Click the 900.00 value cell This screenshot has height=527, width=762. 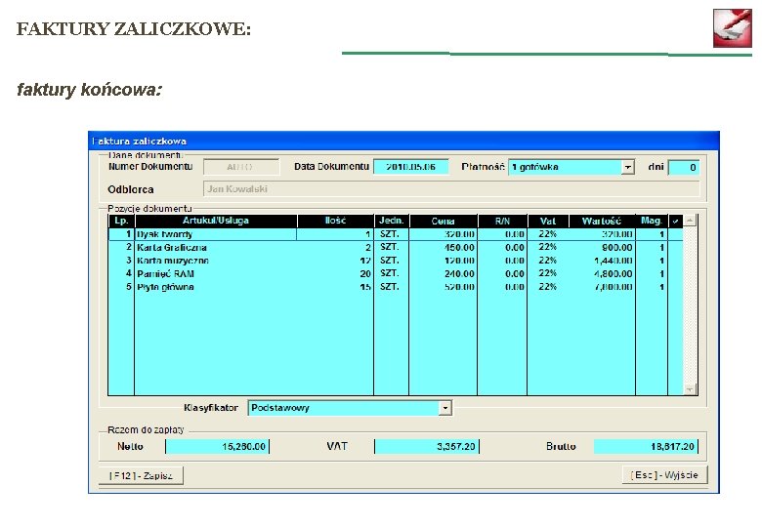click(602, 248)
